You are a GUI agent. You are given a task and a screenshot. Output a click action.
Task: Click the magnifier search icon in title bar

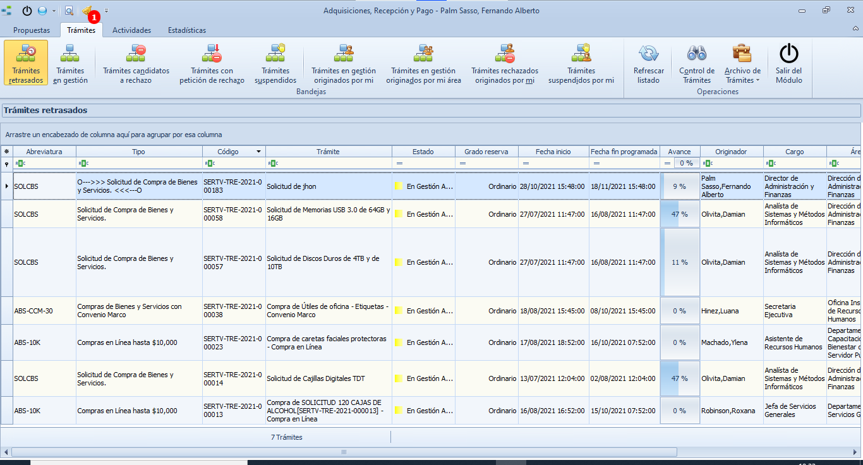point(69,11)
